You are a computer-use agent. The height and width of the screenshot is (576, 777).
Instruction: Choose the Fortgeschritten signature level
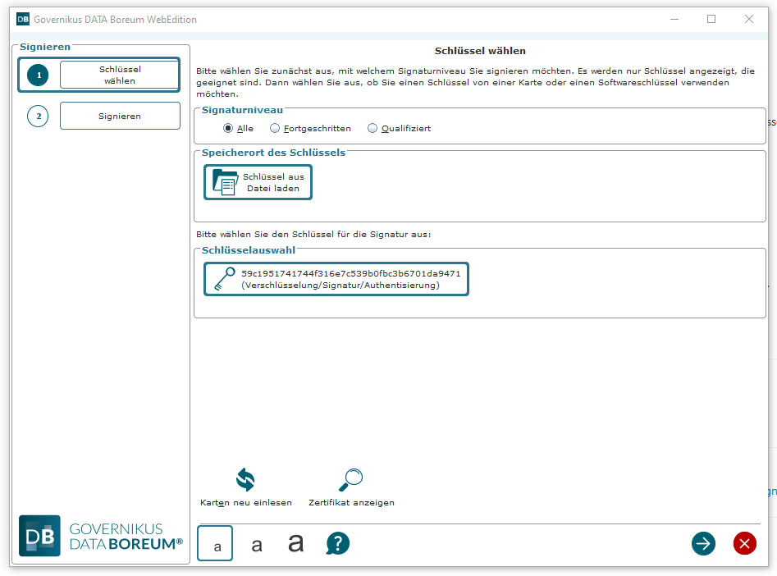275,128
